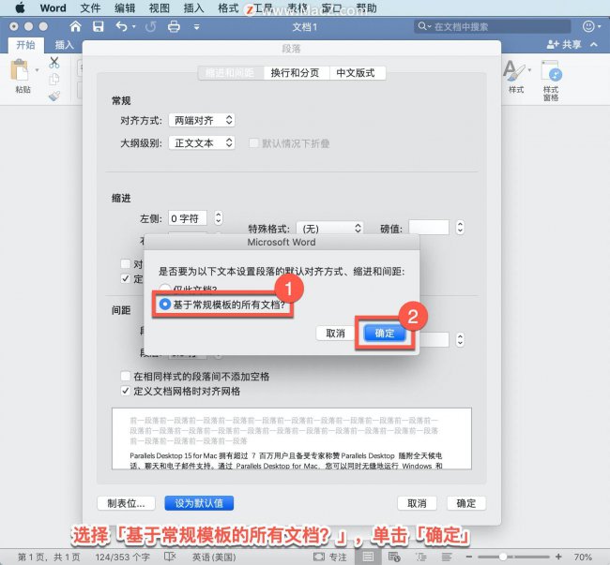Collapse the ribbon with chevron
The image size is (610, 565).
click(x=594, y=45)
